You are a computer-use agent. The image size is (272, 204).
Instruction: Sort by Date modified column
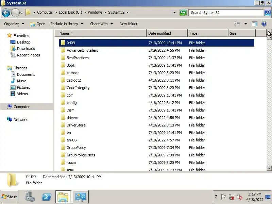[167, 33]
